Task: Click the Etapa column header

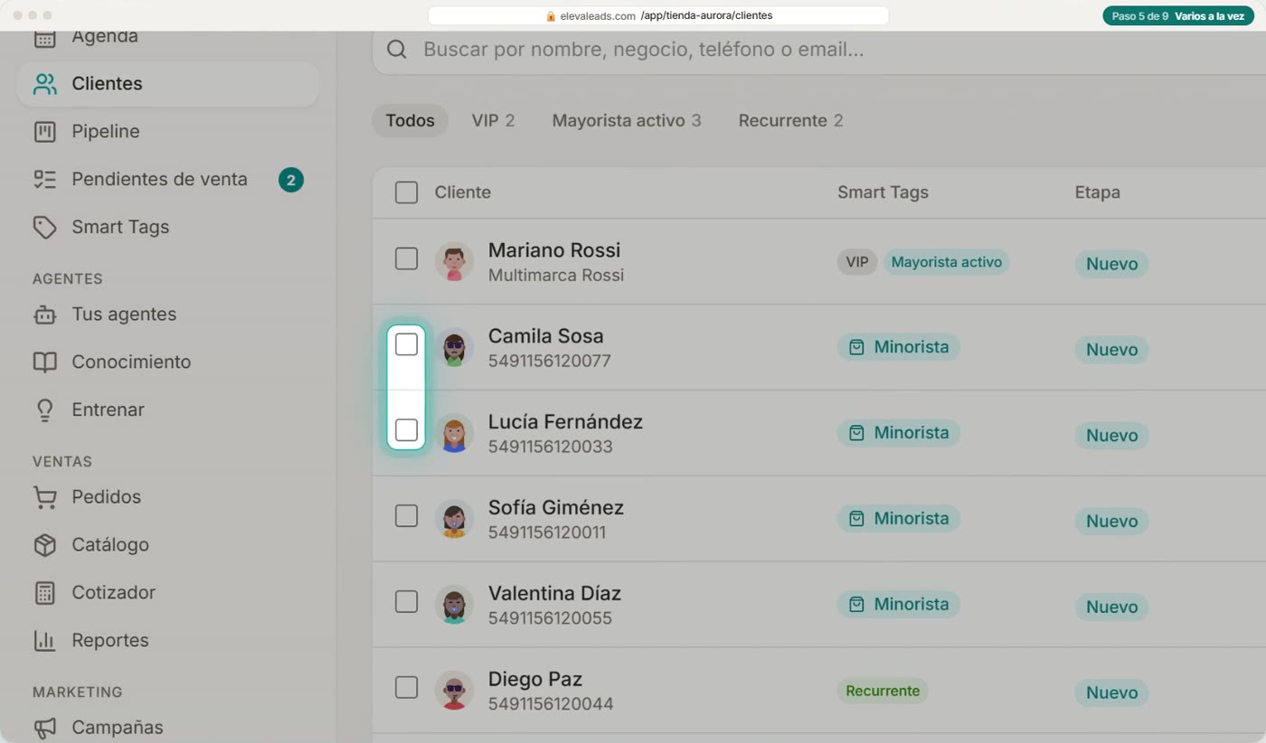Action: tap(1098, 193)
